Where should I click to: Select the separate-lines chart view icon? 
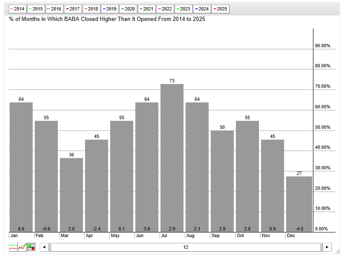13,247
